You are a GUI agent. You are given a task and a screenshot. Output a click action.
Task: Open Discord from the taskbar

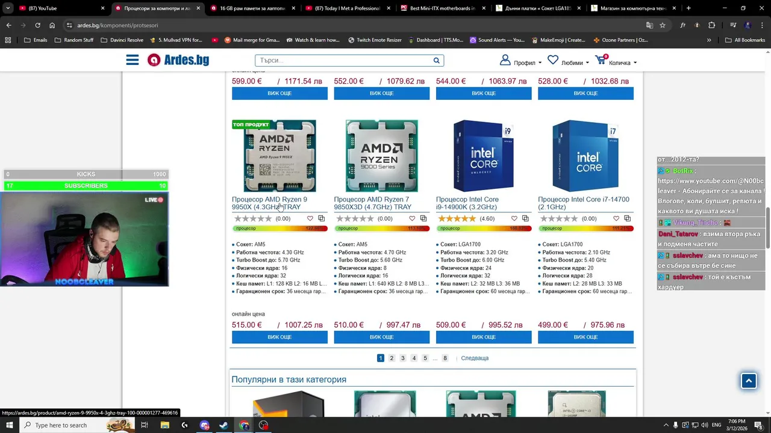[x=204, y=425]
